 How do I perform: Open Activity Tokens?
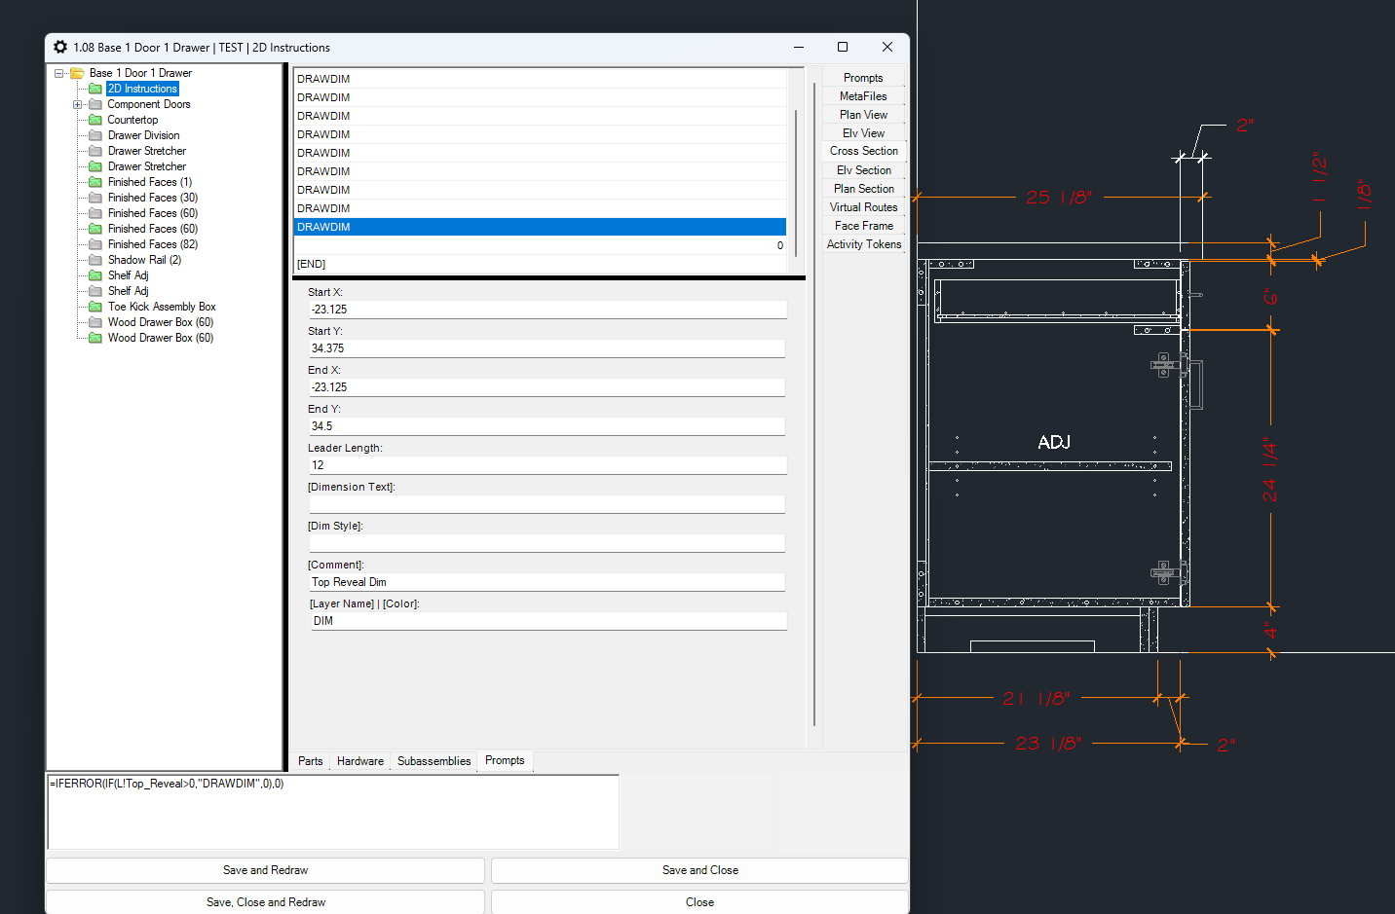863,244
